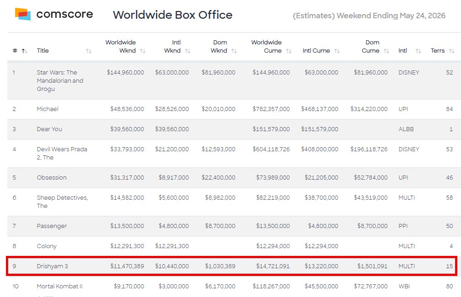
Task: Click the Worldwide Box Office heading
Action: coord(172,15)
